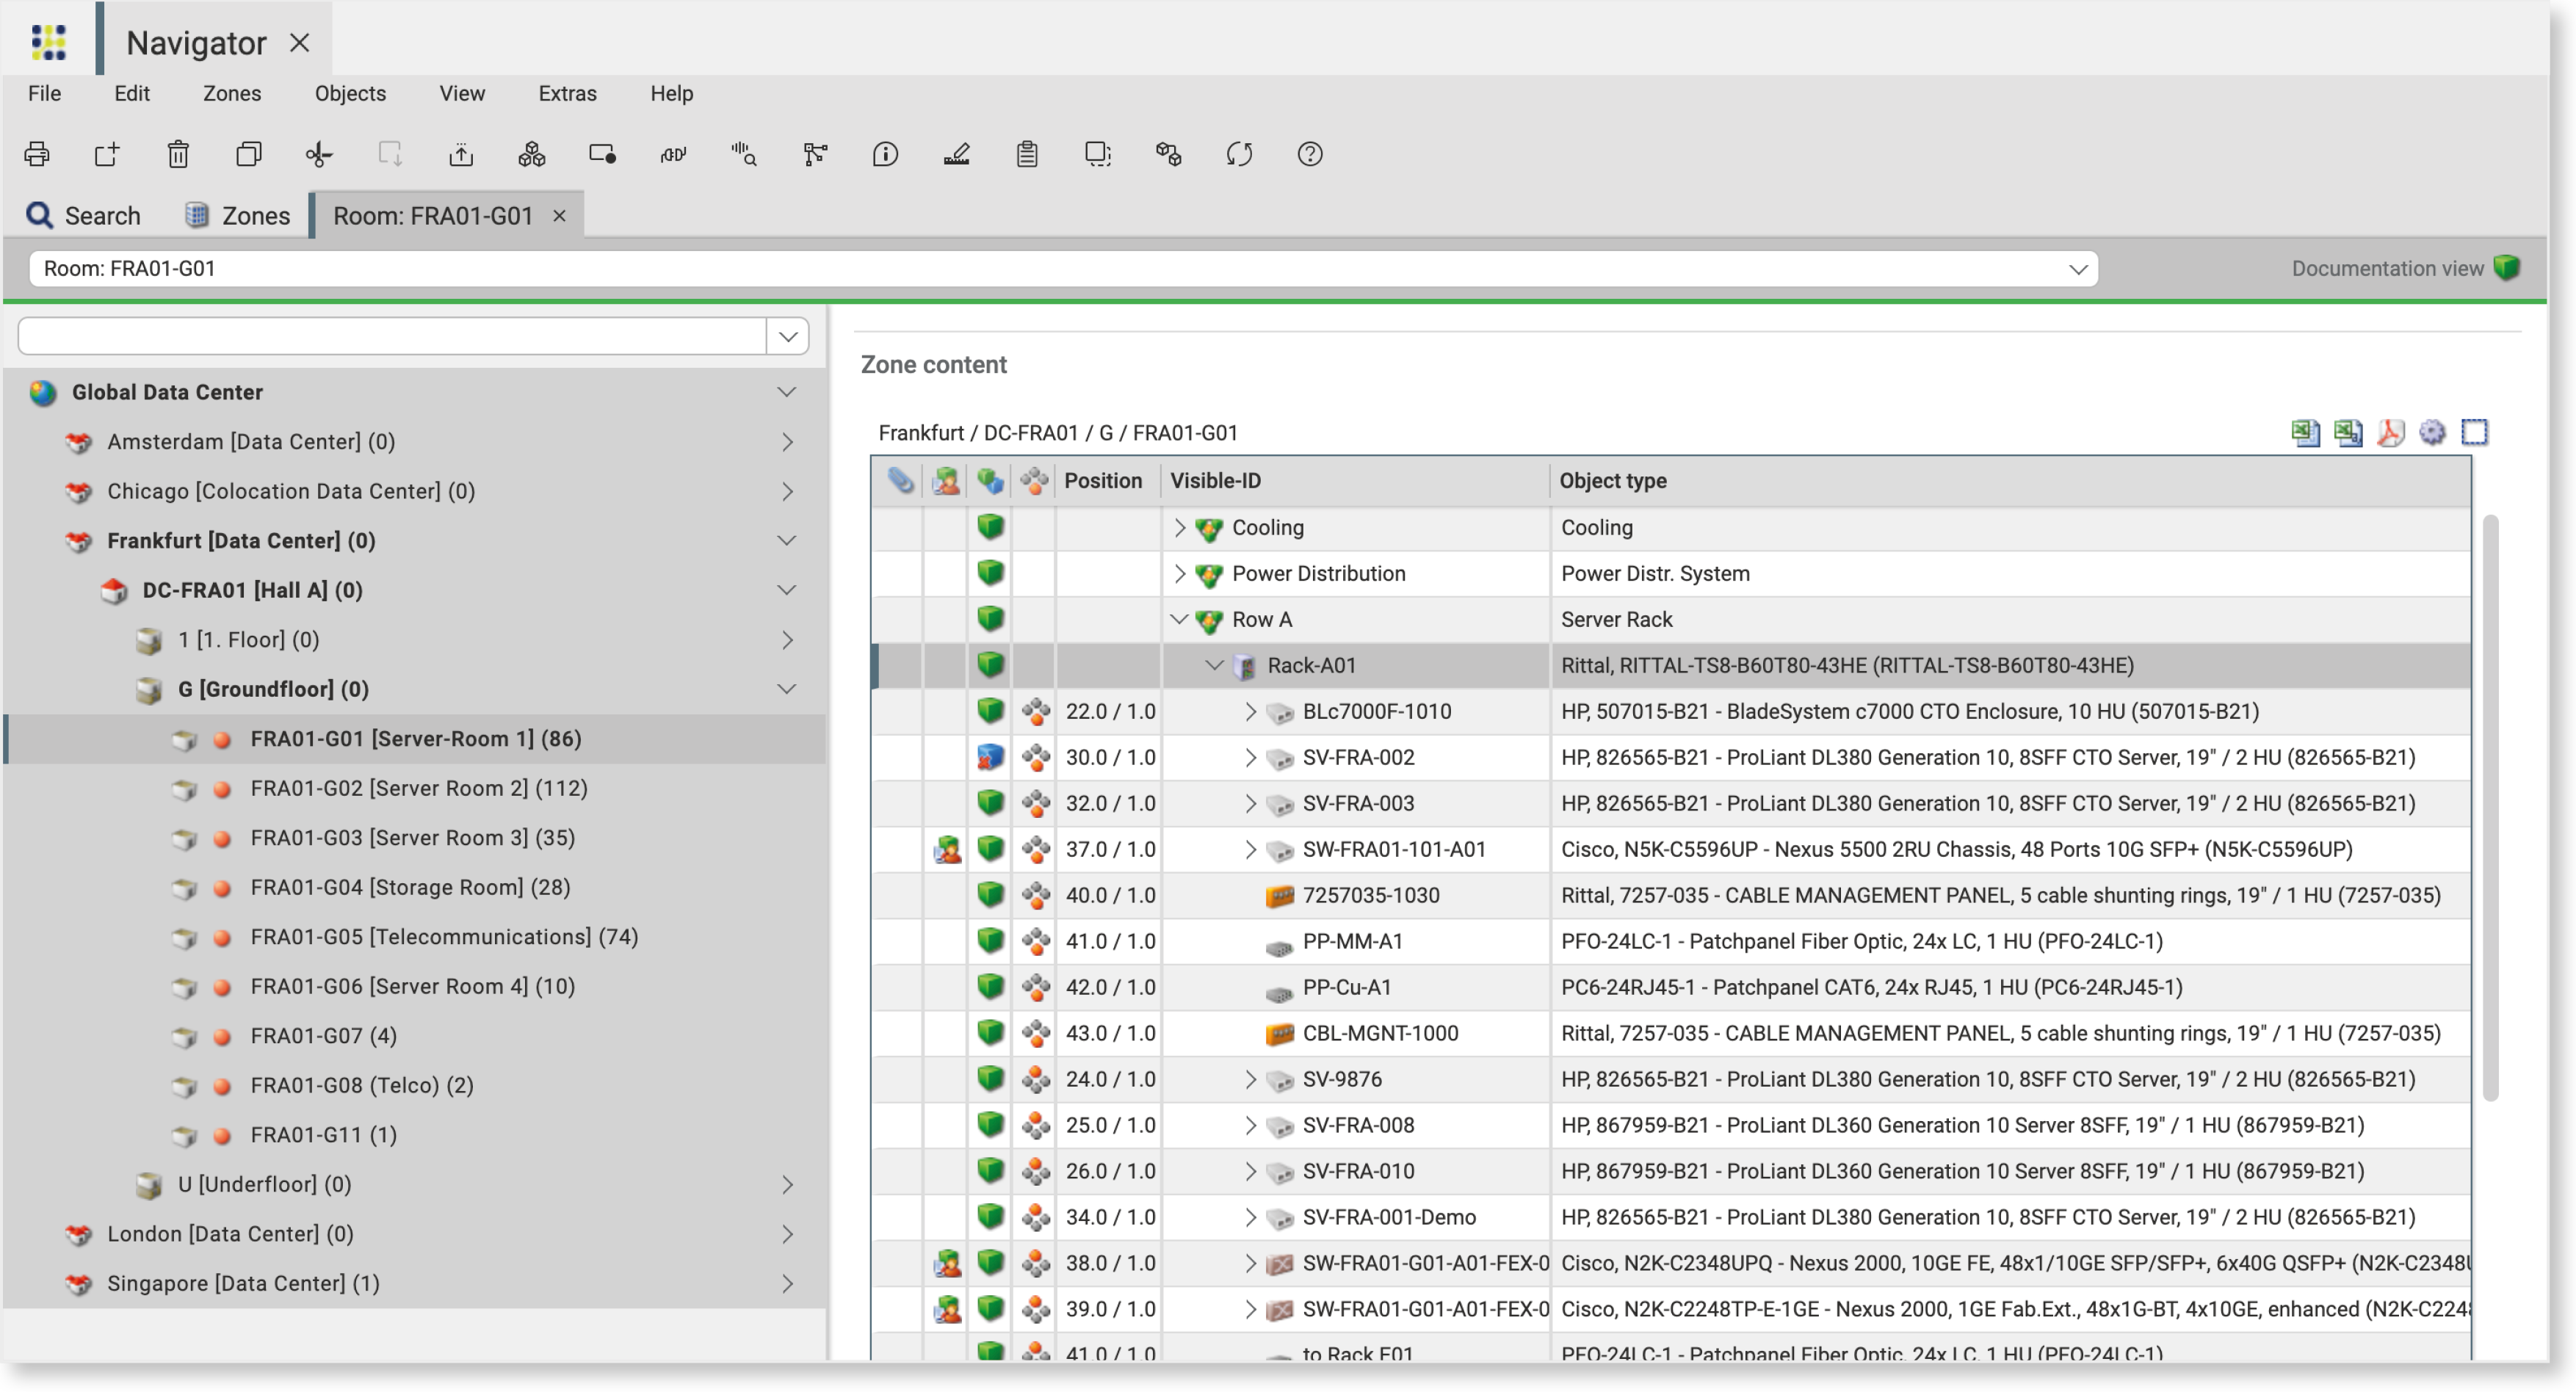Open the Cut tool in the toolbar
Viewport: 2576px width, 1392px height.
click(x=318, y=154)
